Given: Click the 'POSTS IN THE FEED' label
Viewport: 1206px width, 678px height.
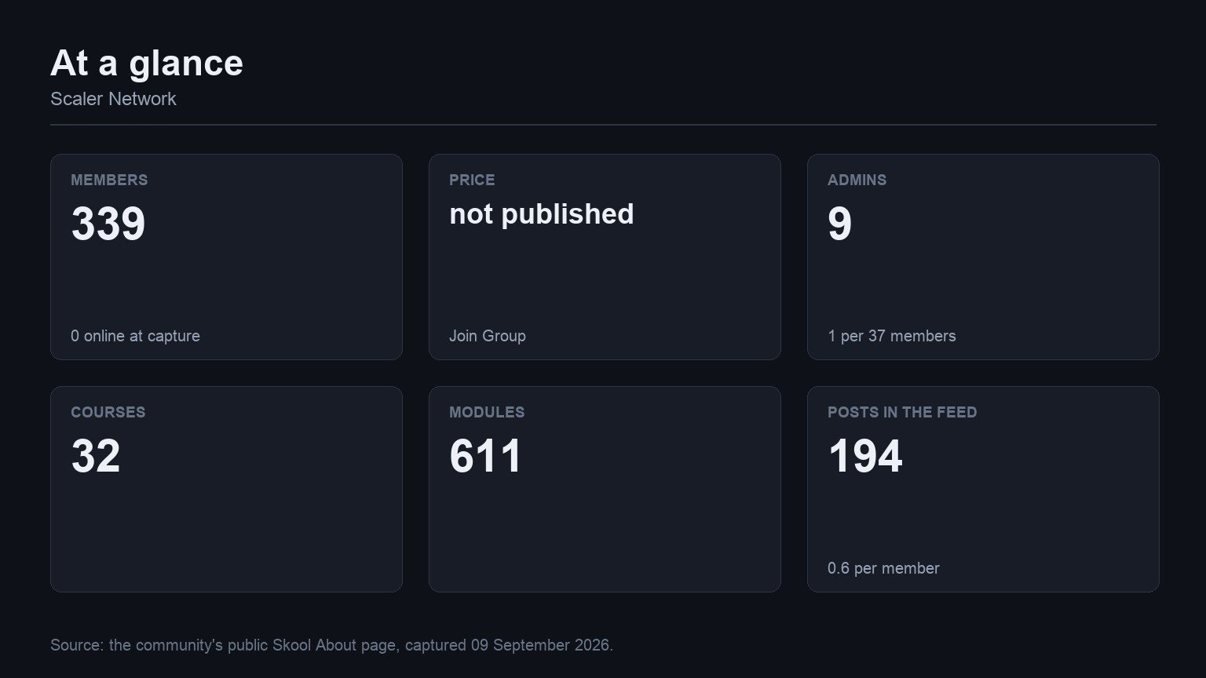Looking at the screenshot, I should coord(902,412).
